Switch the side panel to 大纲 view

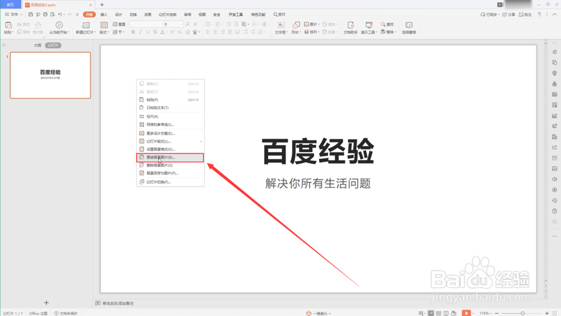click(38, 45)
